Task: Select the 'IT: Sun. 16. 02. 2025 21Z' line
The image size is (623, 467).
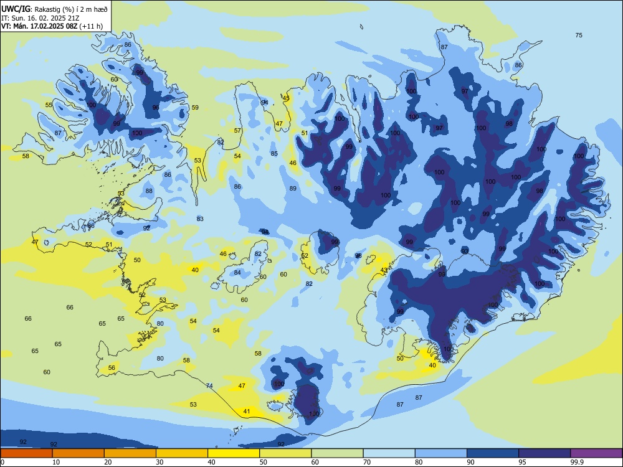Action: pos(40,18)
